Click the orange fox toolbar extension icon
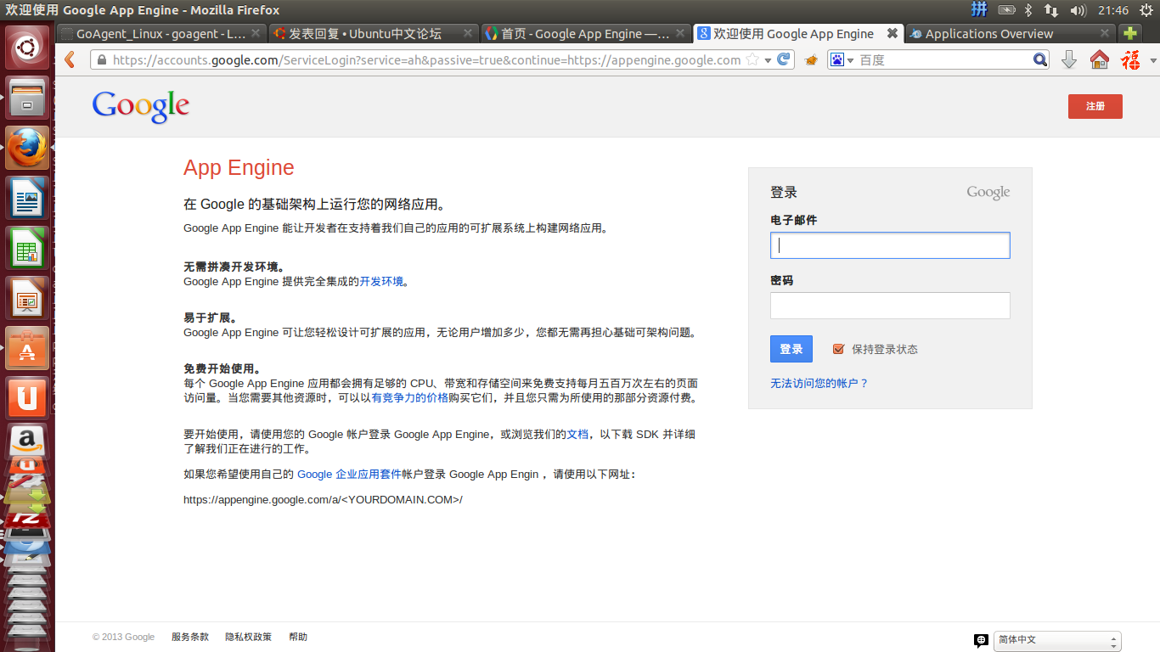1160x652 pixels. 811,60
